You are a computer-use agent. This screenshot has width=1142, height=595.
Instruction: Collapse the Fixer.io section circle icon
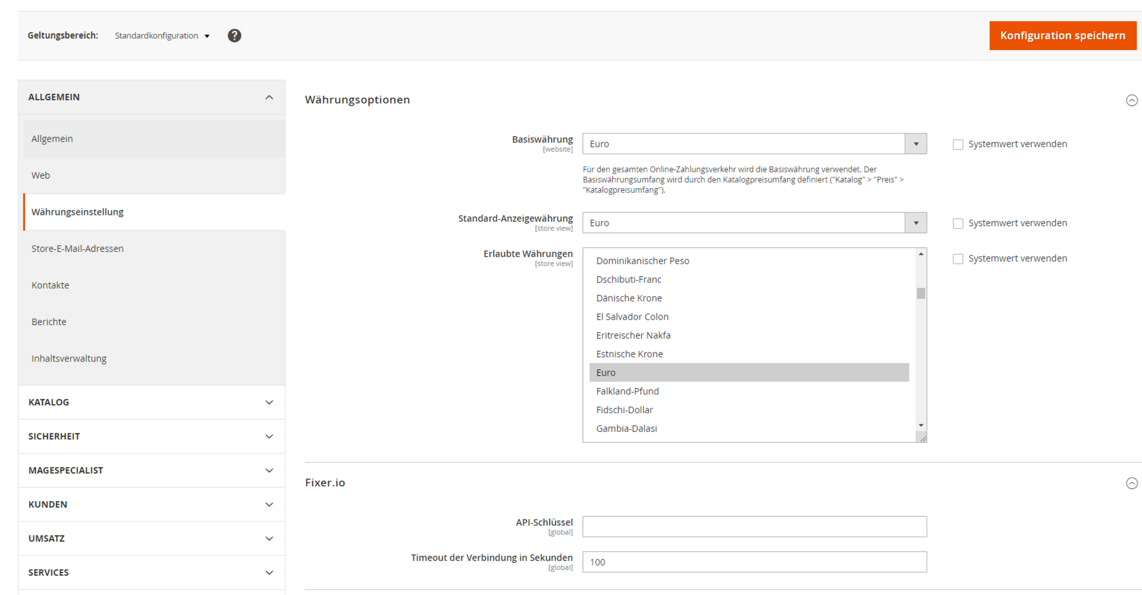point(1131,483)
